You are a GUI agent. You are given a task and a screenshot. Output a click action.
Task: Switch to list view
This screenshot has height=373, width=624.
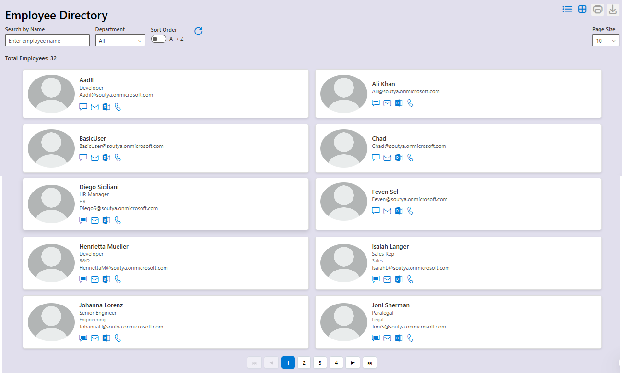click(567, 9)
